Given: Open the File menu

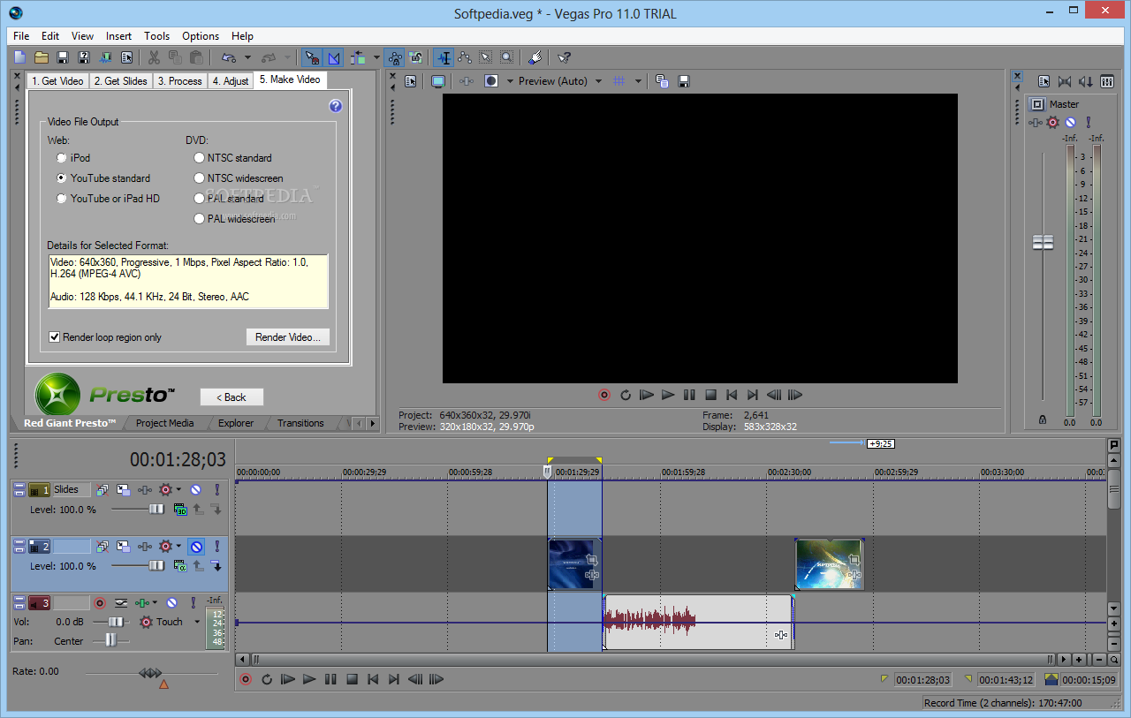Looking at the screenshot, I should pos(21,36).
